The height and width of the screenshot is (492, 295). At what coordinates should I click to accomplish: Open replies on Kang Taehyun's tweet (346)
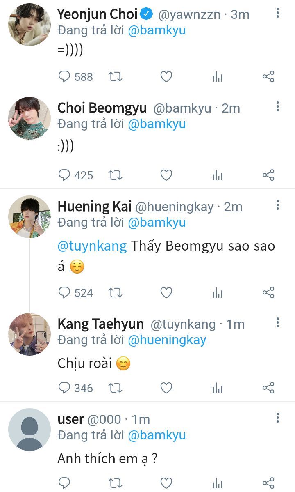coord(76,388)
